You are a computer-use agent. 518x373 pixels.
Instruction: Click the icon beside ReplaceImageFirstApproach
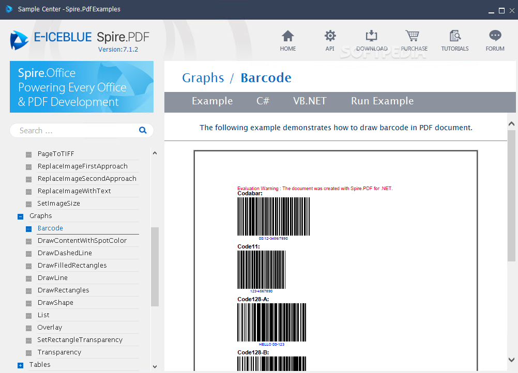[29, 167]
